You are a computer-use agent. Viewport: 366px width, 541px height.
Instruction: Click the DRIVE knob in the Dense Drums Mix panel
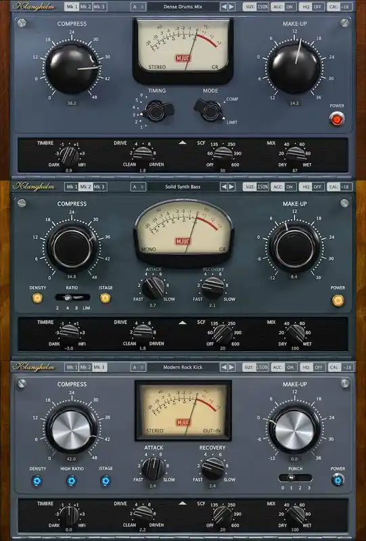point(143,156)
